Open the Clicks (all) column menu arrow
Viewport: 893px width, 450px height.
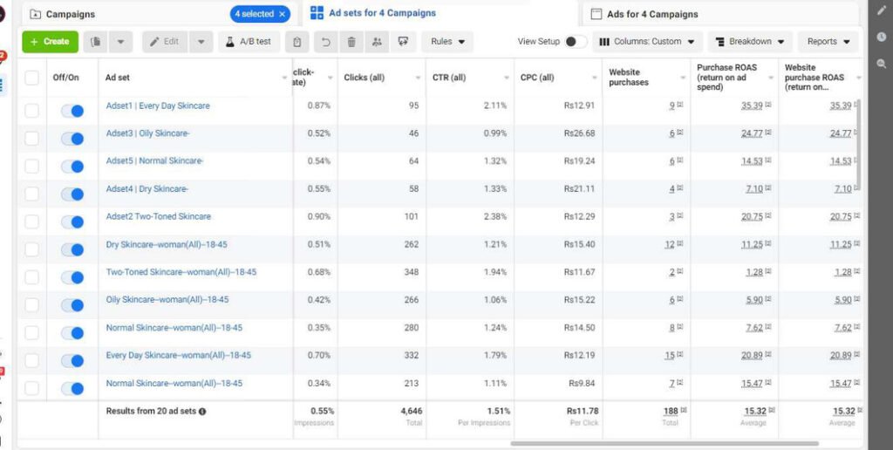click(419, 78)
